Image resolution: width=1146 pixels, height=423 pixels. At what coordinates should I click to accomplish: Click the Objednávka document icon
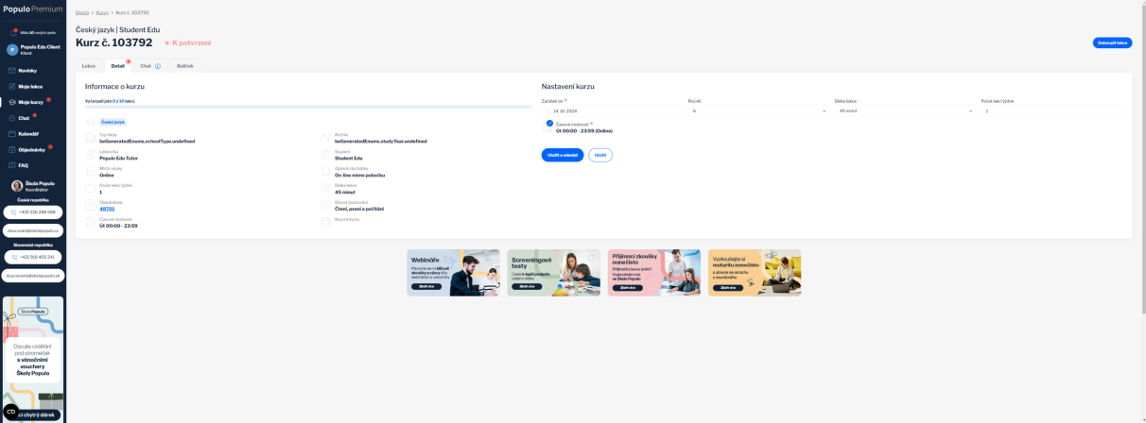pos(91,206)
